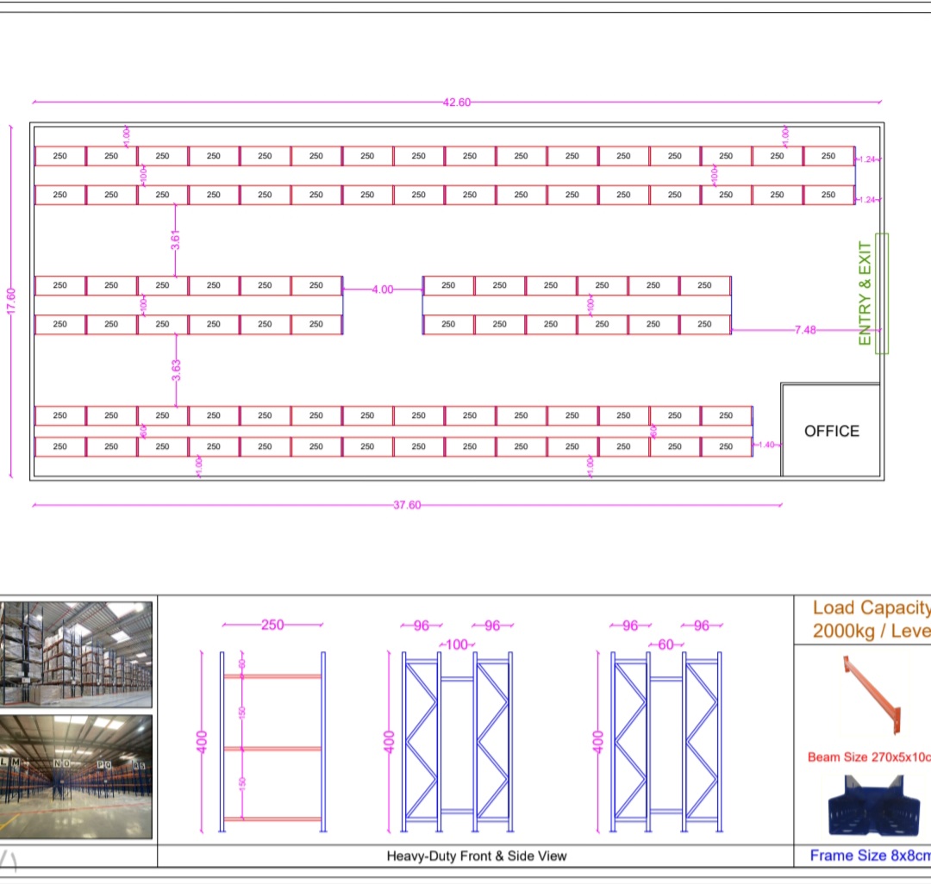Click the bottom warehouse aisle photo

(76, 776)
